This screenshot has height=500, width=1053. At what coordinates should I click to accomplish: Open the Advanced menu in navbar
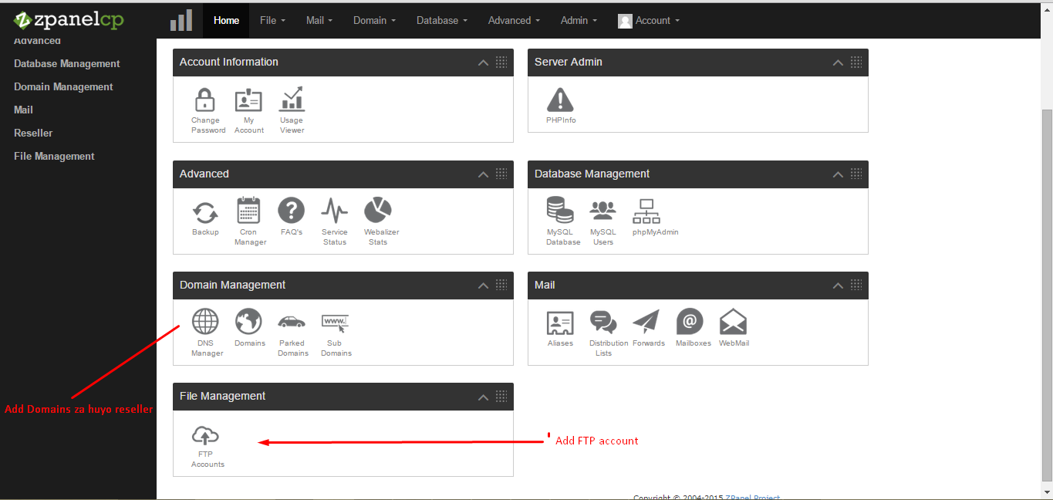[514, 20]
